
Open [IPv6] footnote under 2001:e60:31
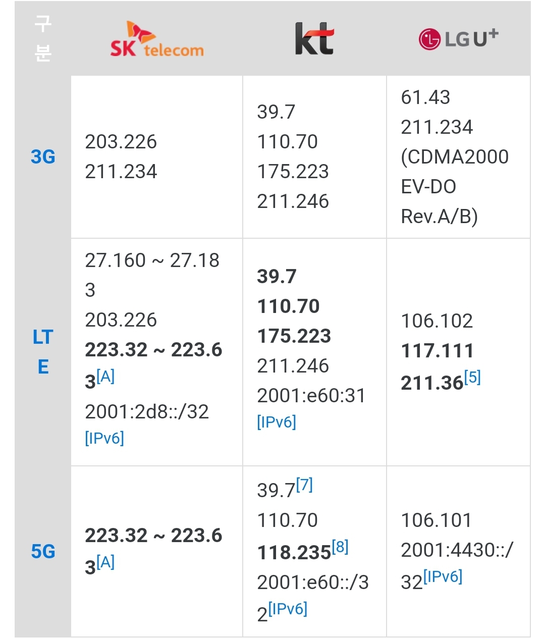[277, 421]
